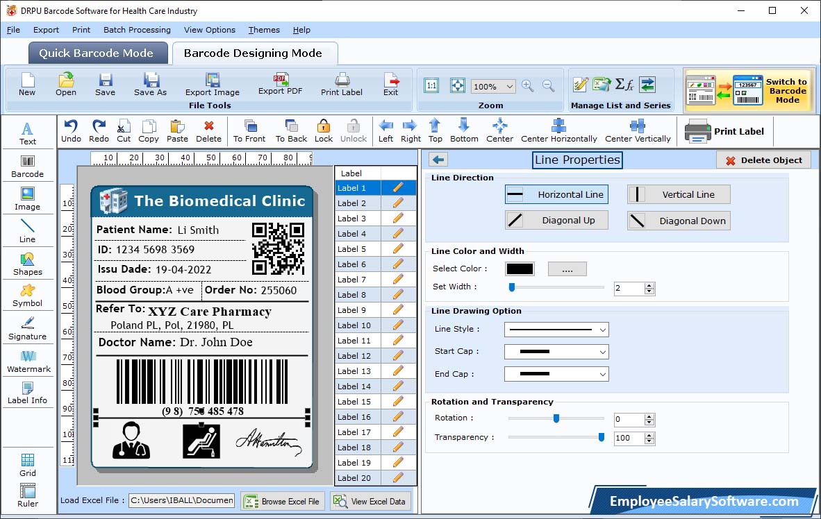Image resolution: width=821 pixels, height=519 pixels.
Task: Select Vertical Line direction
Action: pyautogui.click(x=679, y=194)
